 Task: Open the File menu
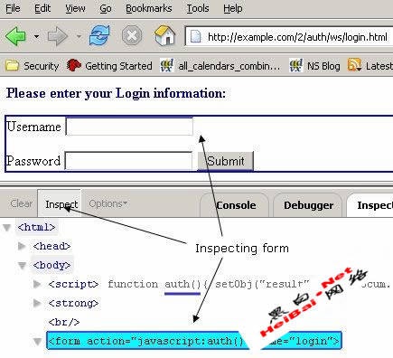tap(13, 8)
